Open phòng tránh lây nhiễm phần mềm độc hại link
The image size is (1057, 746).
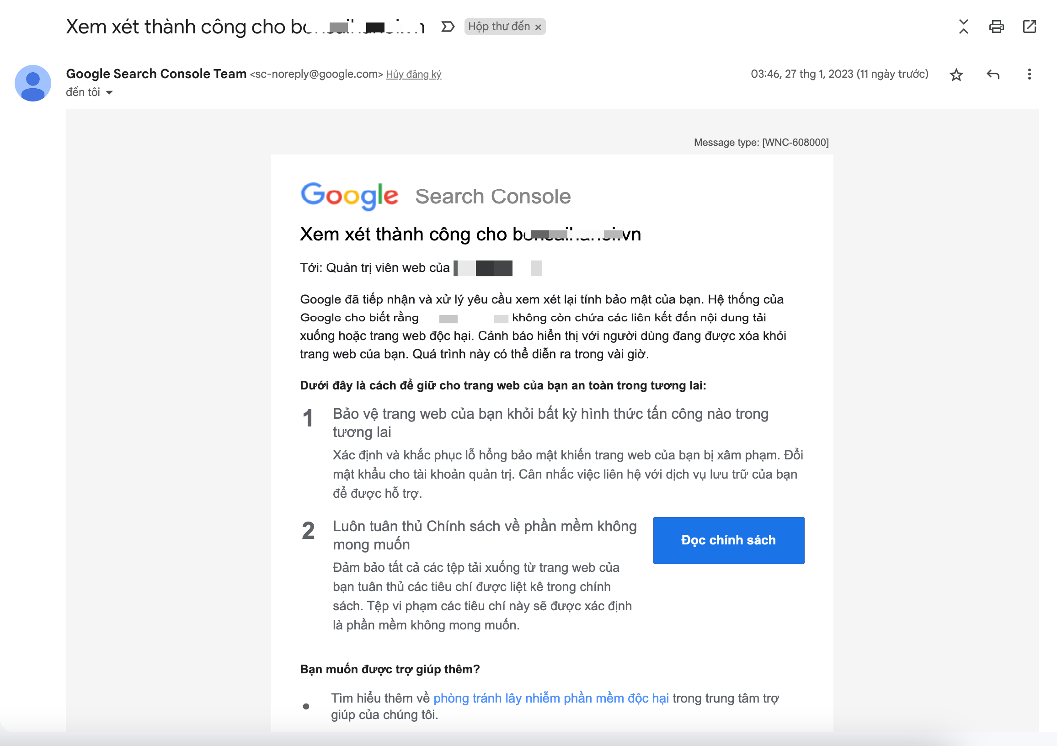coord(551,698)
